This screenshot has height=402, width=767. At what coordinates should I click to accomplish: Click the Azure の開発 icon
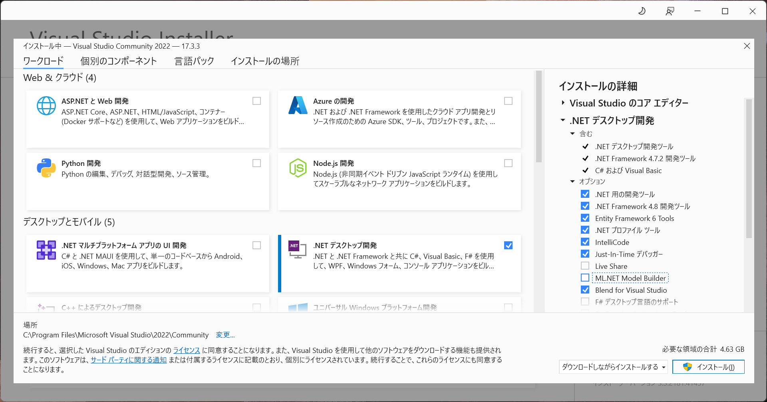coord(298,106)
